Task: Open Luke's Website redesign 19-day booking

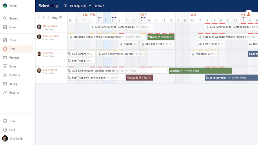Action: pyautogui.click(x=117, y=70)
